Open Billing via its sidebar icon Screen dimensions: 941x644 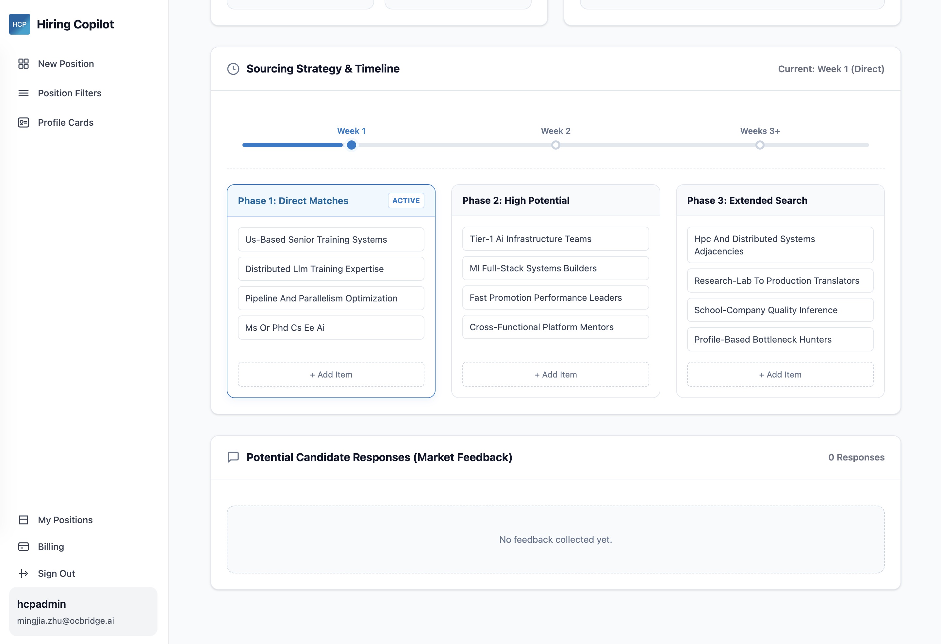coord(23,546)
